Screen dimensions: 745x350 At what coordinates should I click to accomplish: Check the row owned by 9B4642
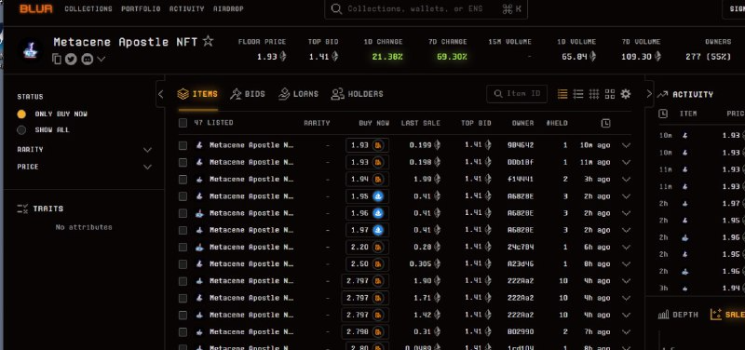(183, 145)
